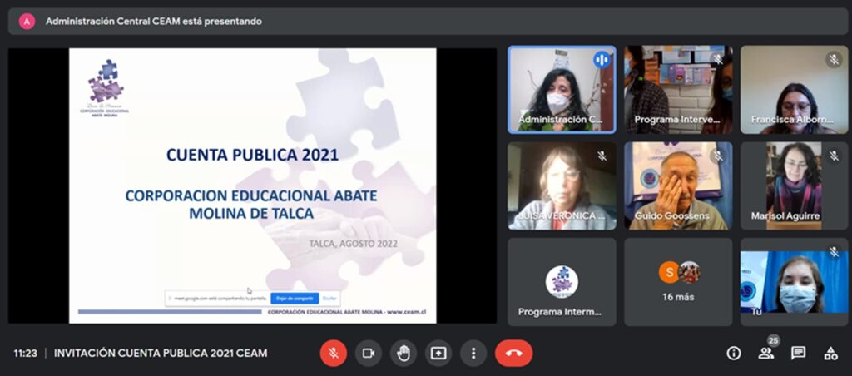
Task: Select Guido Goossens video tile
Action: (678, 186)
